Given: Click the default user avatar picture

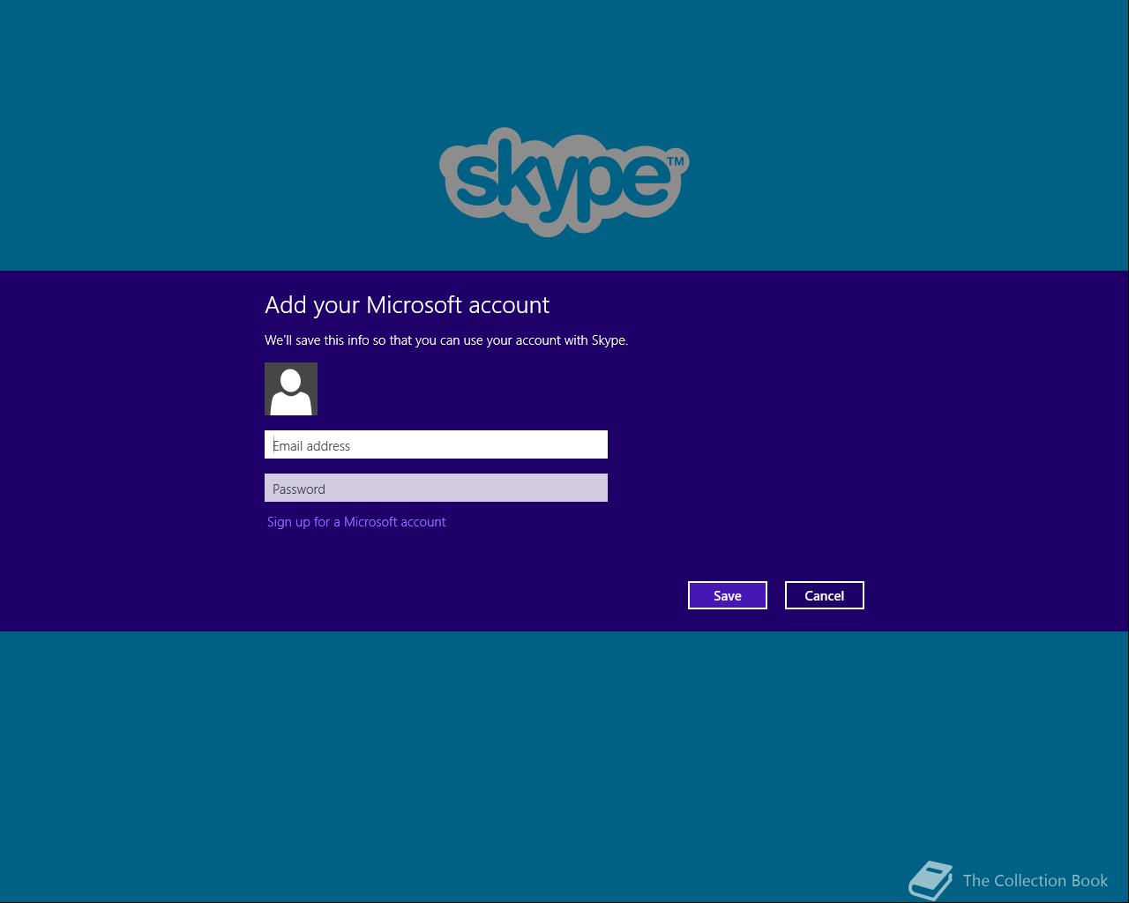Looking at the screenshot, I should tap(291, 389).
